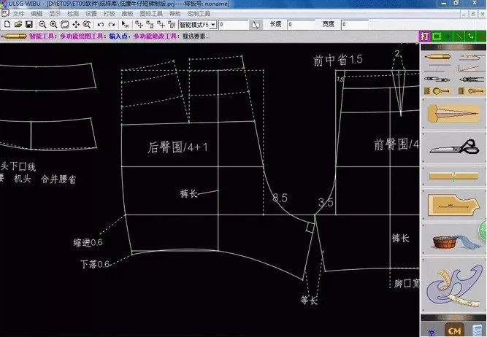
Task: Click the undo arrow icon
Action: 101,25
